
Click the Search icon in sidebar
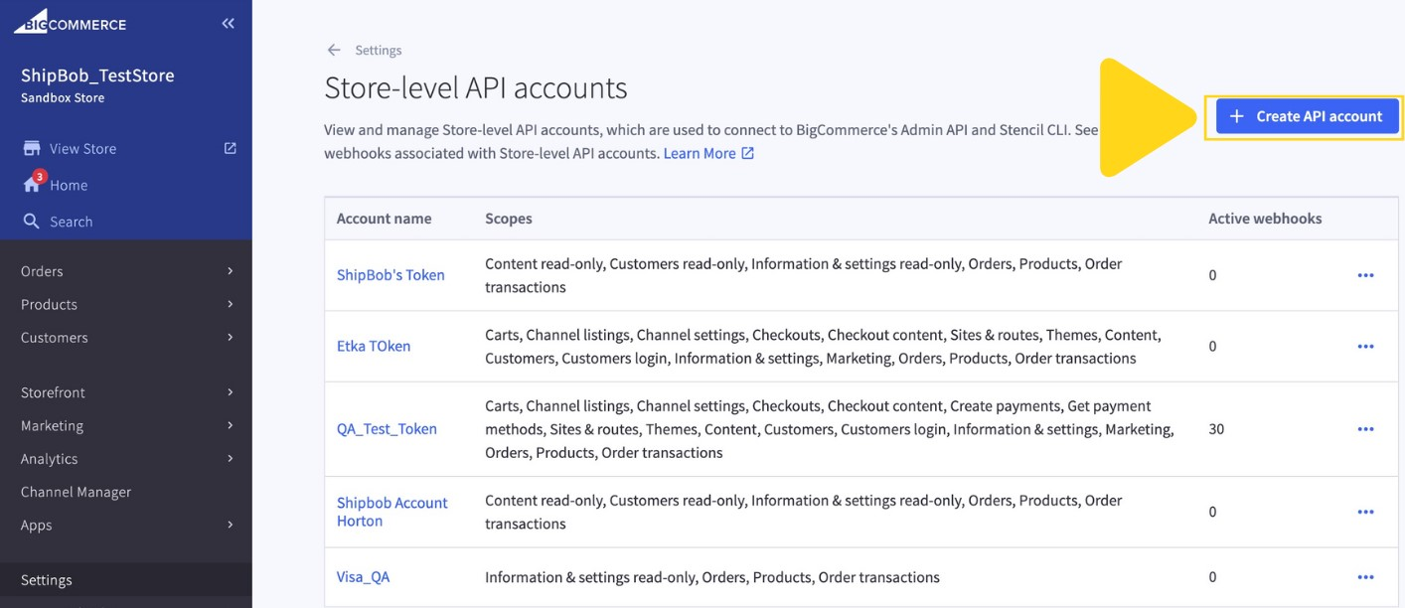pyautogui.click(x=34, y=221)
